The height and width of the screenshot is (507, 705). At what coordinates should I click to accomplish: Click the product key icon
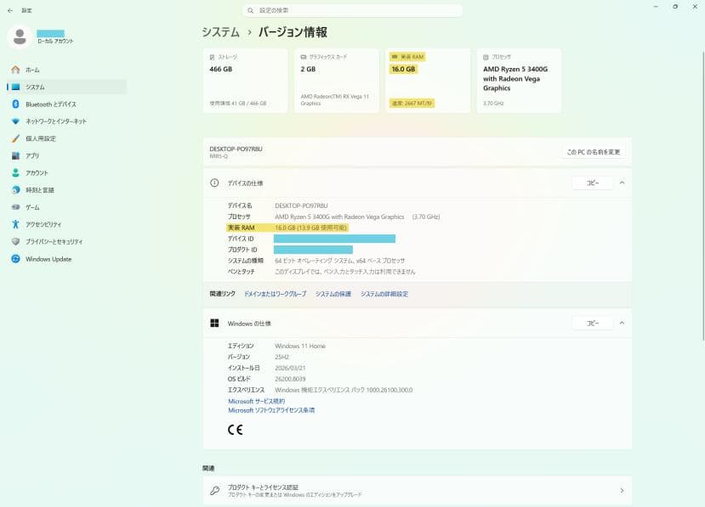tap(215, 490)
